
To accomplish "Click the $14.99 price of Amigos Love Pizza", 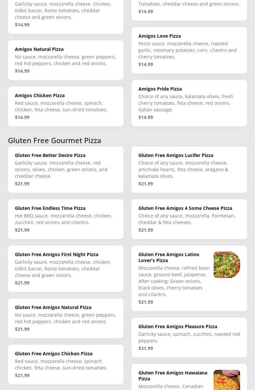I will 146,64.
